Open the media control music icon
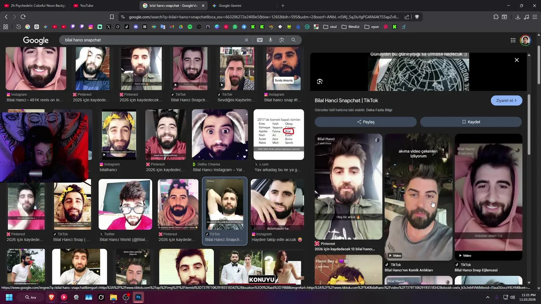Screen dimensions: 541x304 (526, 17)
